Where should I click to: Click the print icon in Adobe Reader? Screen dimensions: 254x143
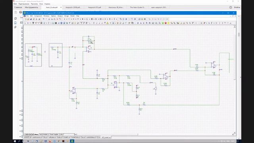pyautogui.click(x=21, y=12)
